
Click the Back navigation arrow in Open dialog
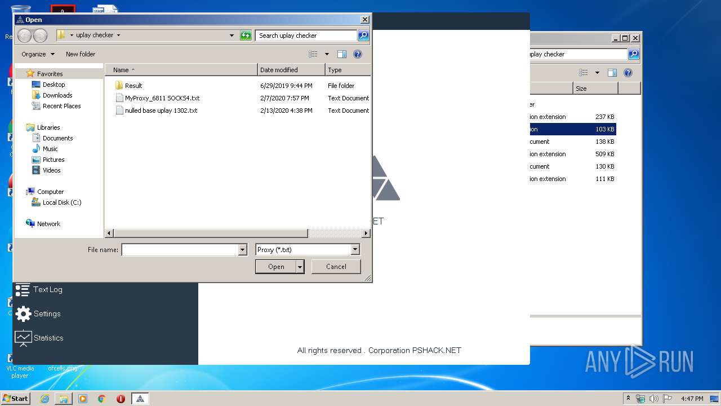[24, 36]
